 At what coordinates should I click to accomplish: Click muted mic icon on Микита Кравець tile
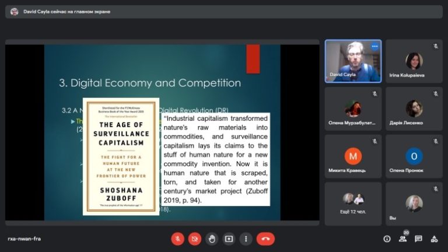pos(374,141)
